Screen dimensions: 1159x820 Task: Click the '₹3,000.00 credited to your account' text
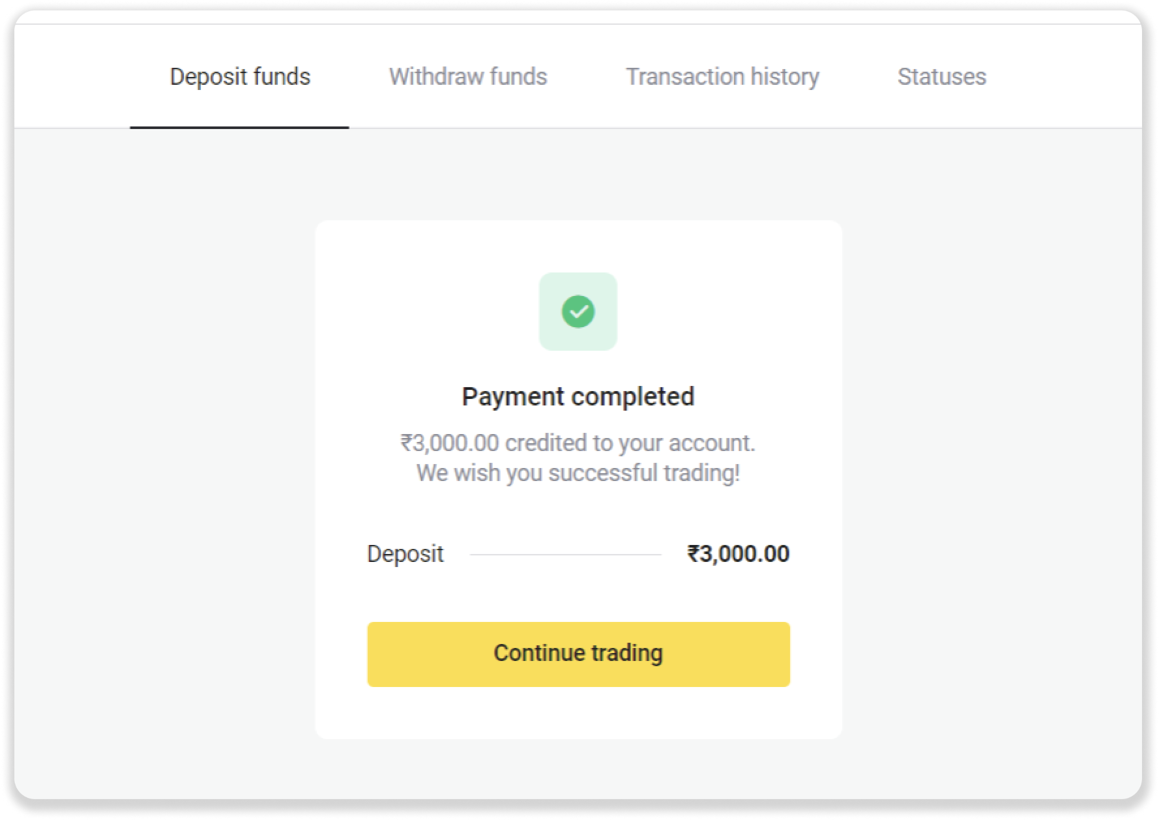tap(578, 443)
